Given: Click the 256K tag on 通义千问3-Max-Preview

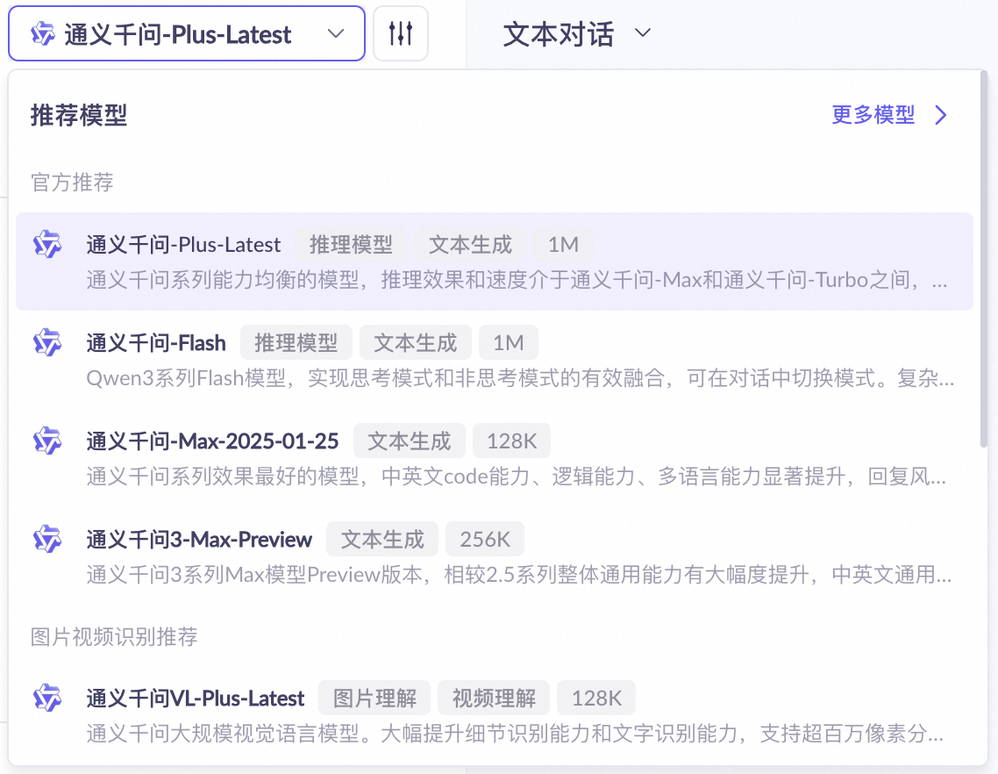Looking at the screenshot, I should tap(485, 539).
